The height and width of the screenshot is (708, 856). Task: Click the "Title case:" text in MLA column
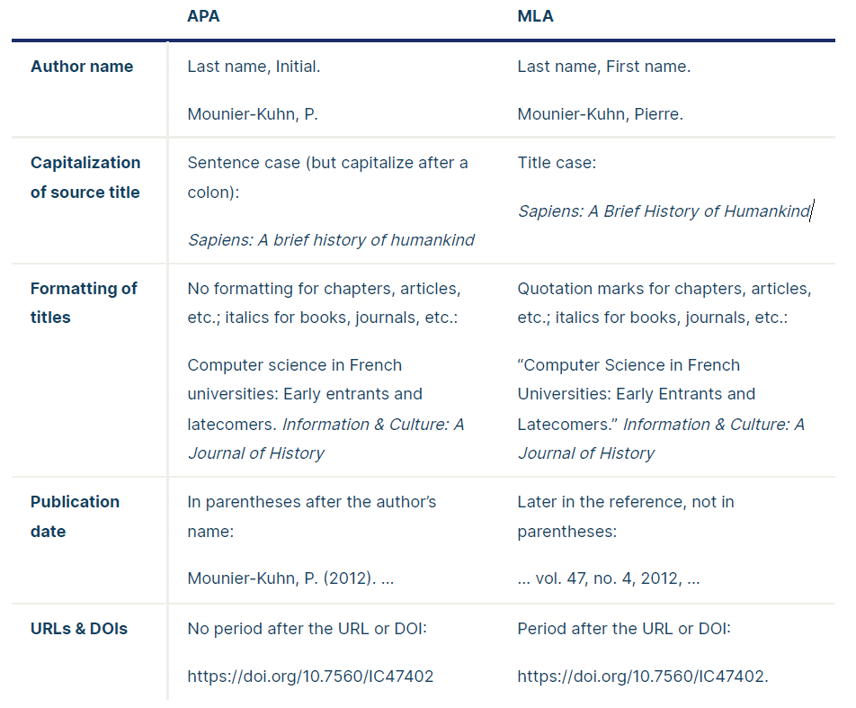coord(557,163)
